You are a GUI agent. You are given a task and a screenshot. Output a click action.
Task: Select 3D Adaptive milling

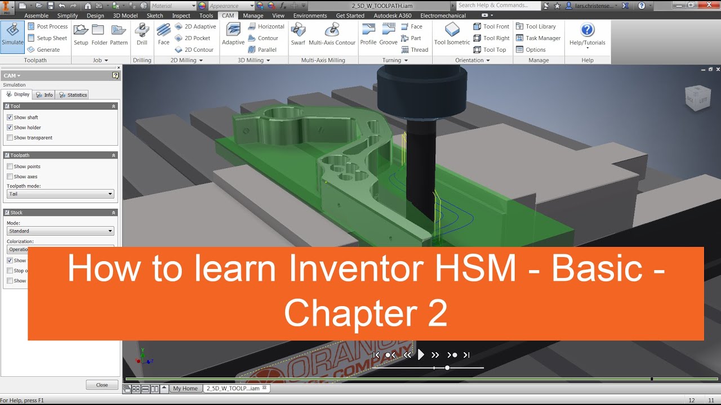[233, 35]
